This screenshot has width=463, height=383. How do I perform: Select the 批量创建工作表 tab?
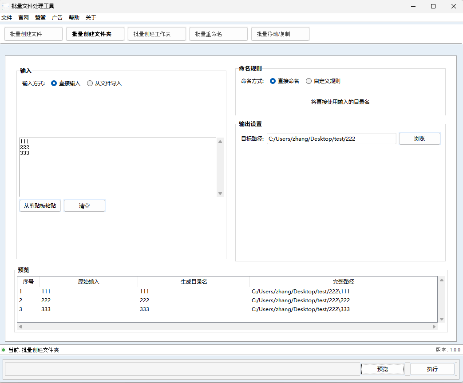(x=157, y=34)
